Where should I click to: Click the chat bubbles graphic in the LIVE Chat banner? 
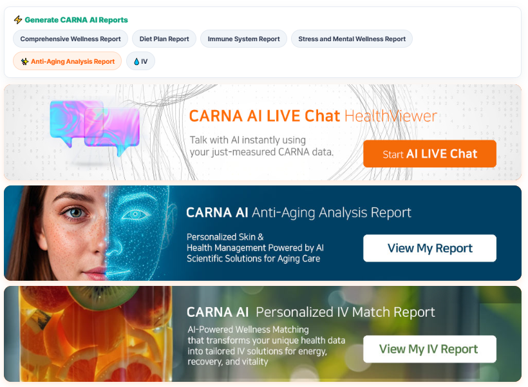tap(95, 128)
